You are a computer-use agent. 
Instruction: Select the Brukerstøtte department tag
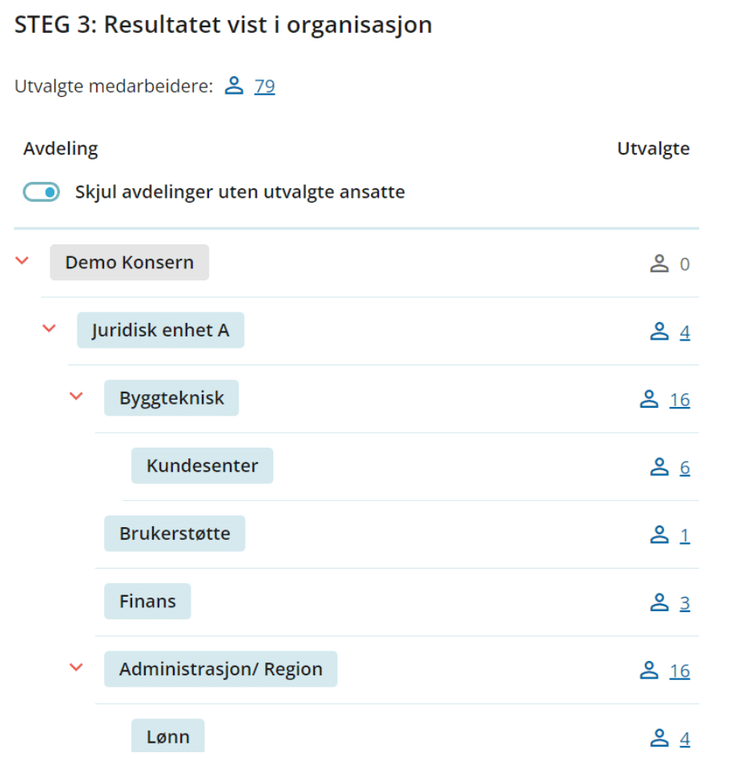[x=175, y=533]
